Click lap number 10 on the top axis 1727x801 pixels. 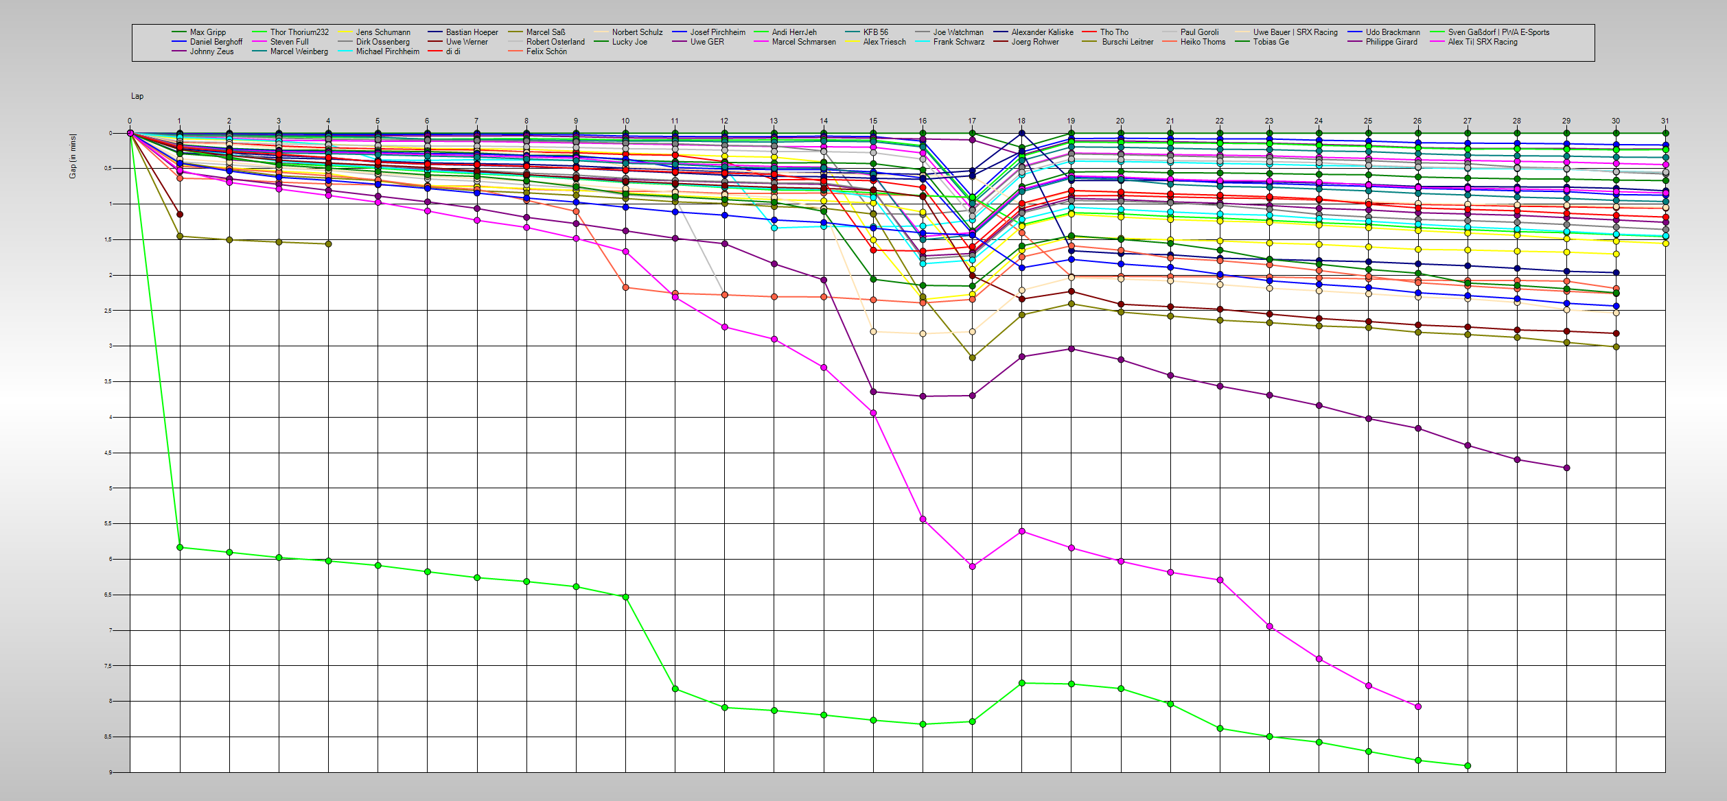tap(625, 121)
